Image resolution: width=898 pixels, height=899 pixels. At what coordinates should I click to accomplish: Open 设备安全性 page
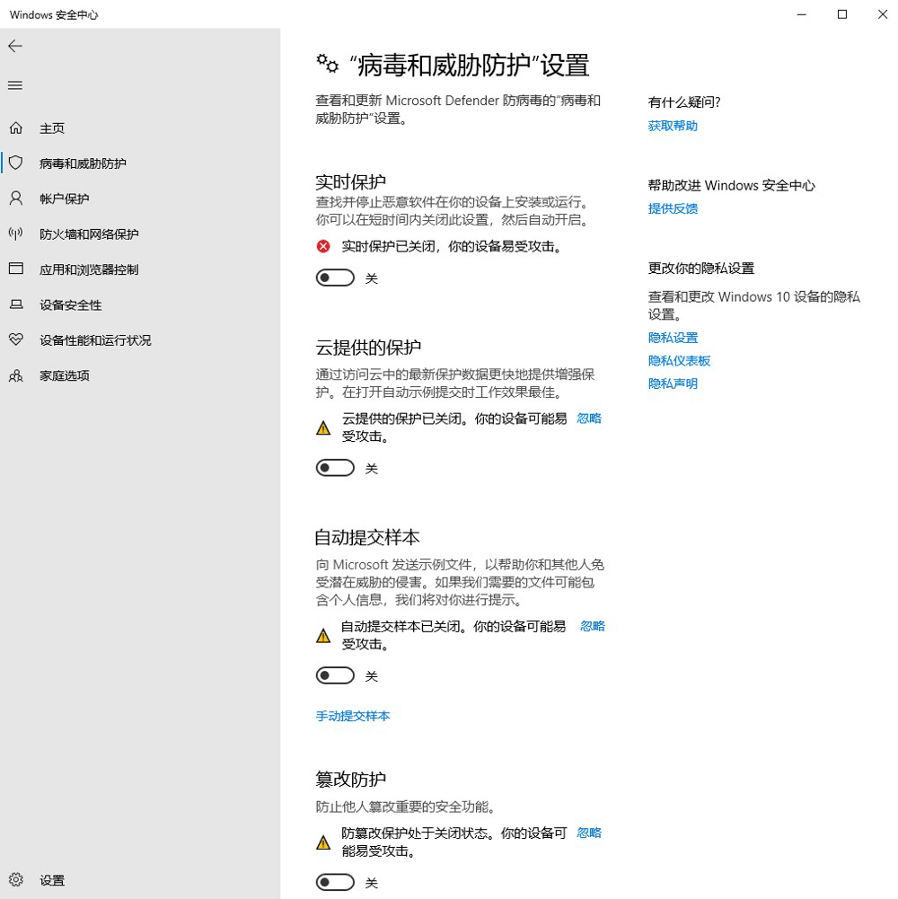[x=140, y=305]
